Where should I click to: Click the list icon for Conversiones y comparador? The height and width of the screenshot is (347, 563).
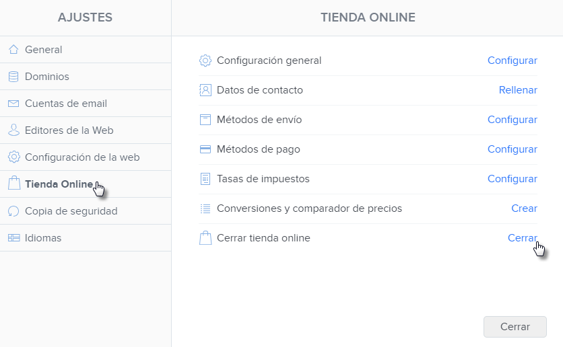(x=205, y=208)
